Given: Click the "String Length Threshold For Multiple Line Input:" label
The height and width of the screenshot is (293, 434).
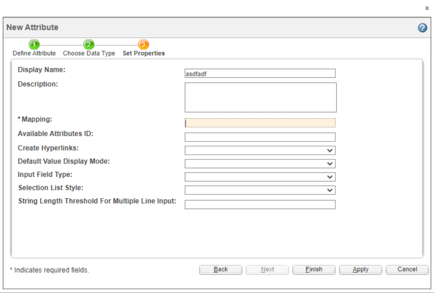Looking at the screenshot, I should pyautogui.click(x=97, y=201).
